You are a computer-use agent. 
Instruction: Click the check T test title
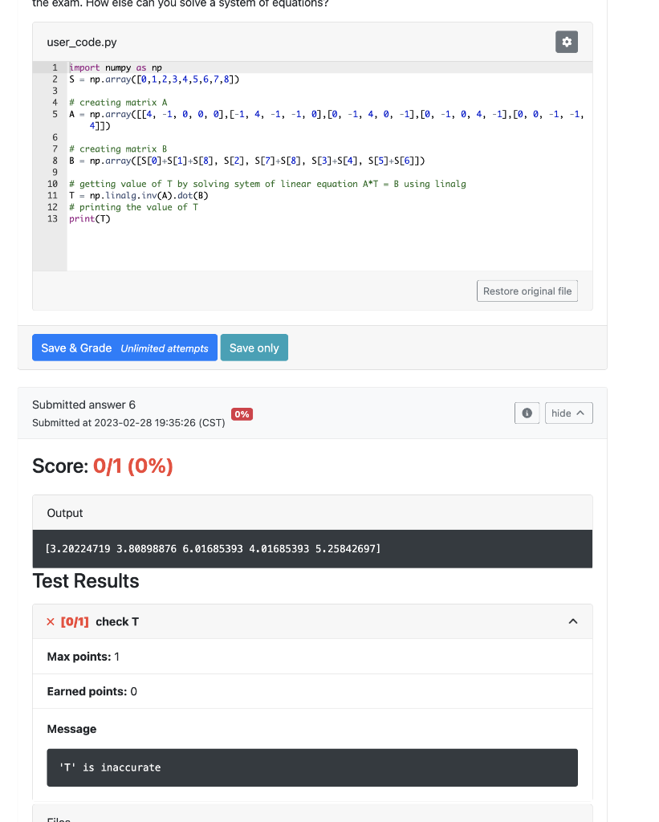click(117, 622)
